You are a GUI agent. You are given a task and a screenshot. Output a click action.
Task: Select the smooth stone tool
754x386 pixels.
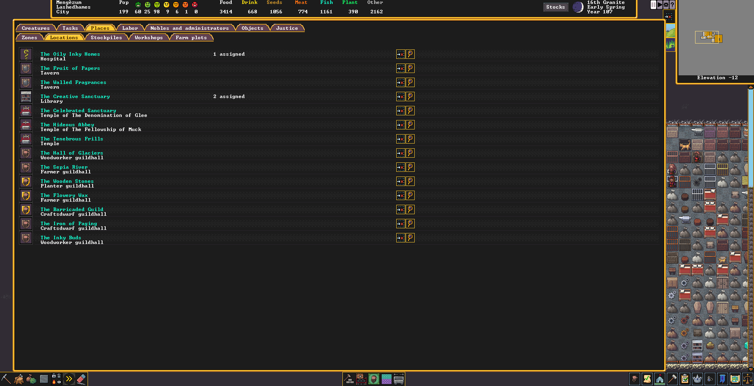44,379
